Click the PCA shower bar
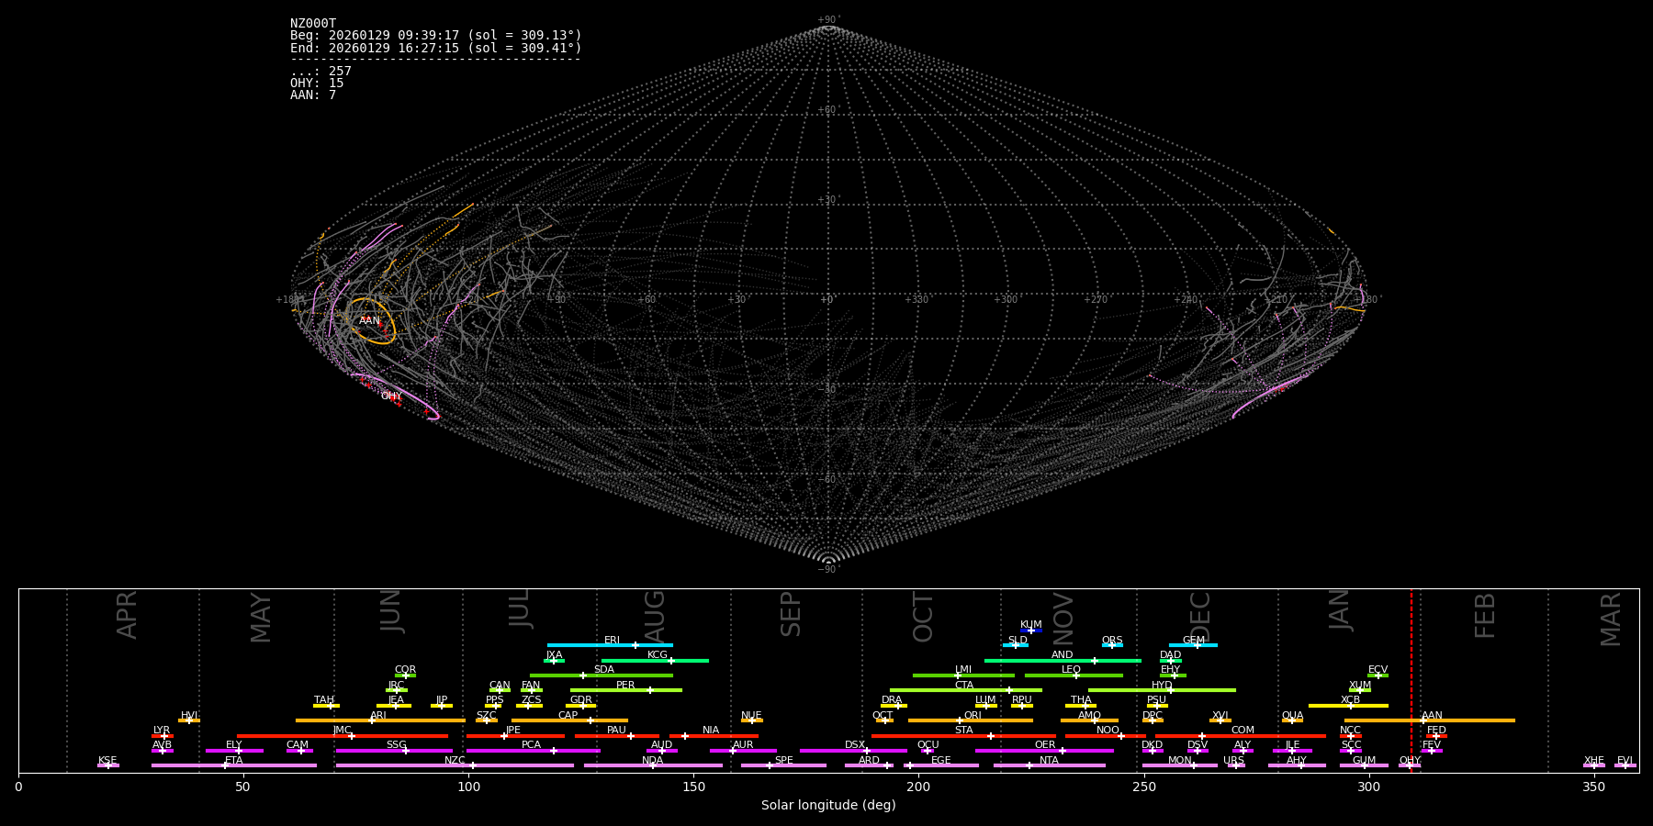Screen dimensions: 1653x826 click(x=533, y=751)
